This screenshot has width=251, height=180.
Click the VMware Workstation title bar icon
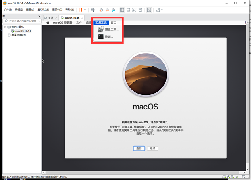(5, 3)
